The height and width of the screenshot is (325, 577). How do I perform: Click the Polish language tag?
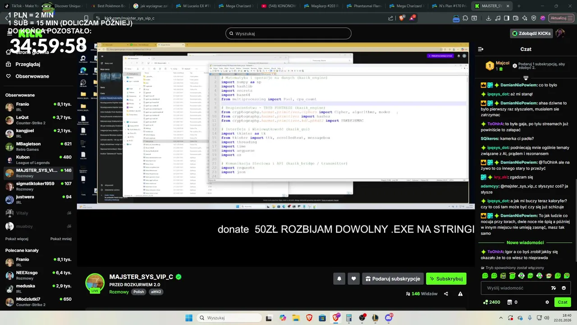[138, 292]
